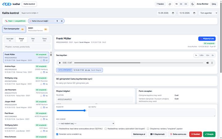222x139 pixels.
Task: Click the Beklemeye al button
Action: point(139,134)
